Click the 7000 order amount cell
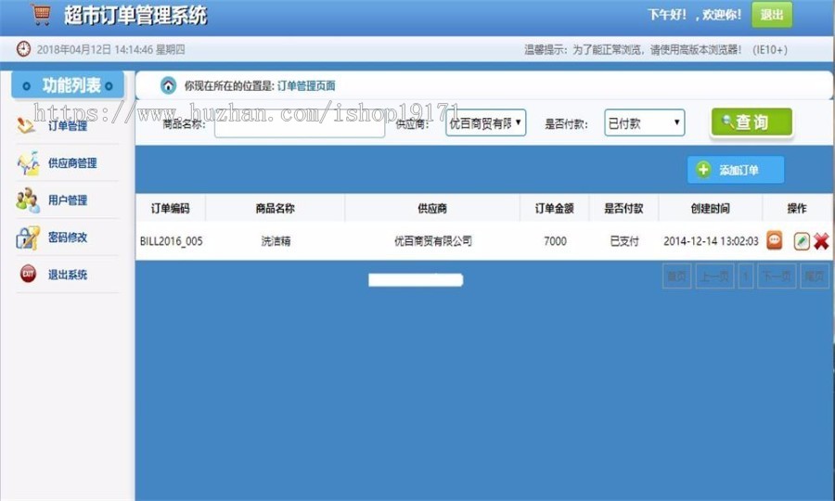835x501 pixels. pyautogui.click(x=555, y=241)
